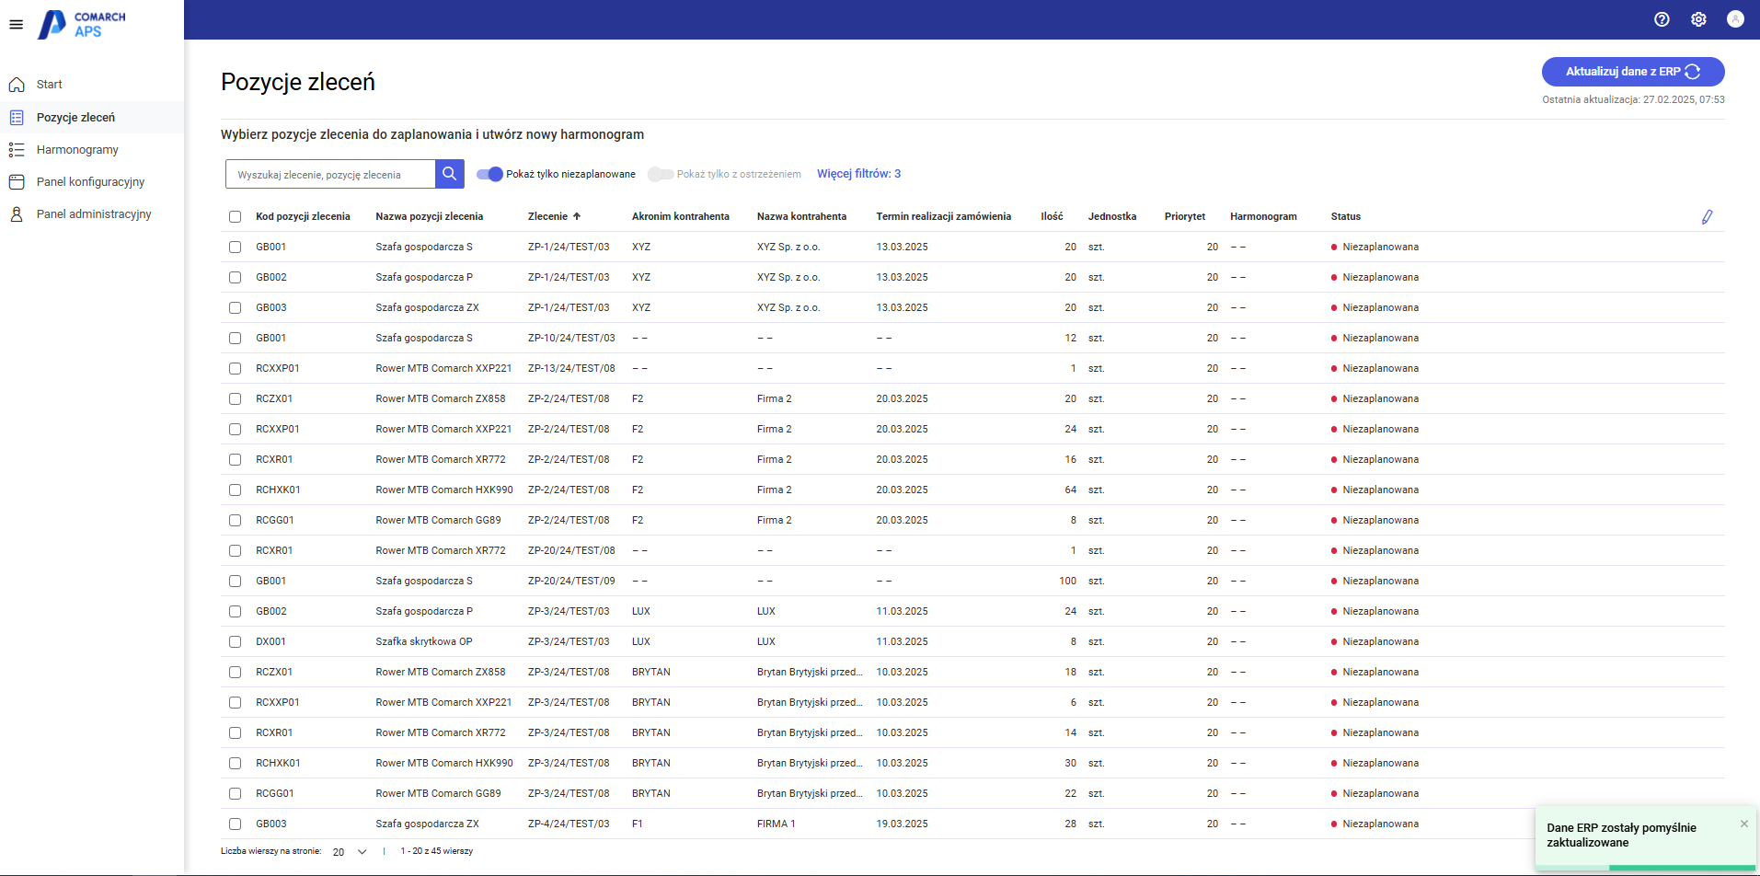Image resolution: width=1760 pixels, height=876 pixels.
Task: Click cell ZP-20/24/TEST/09
Action: point(571,581)
